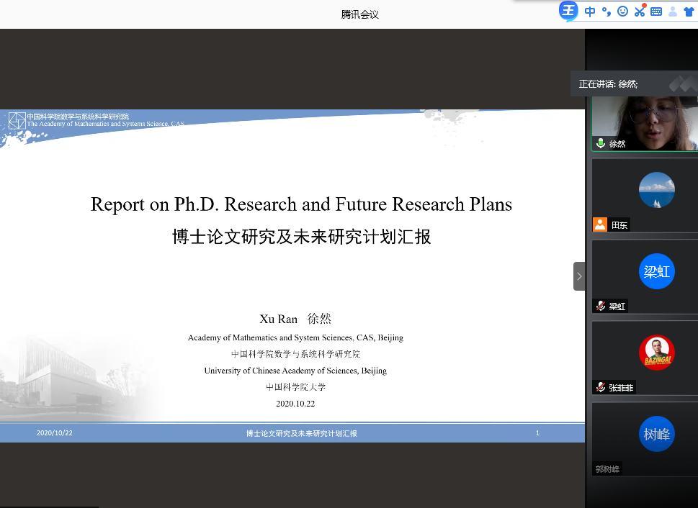This screenshot has width=698, height=508.
Task: Select 田东's participant tile avatar
Action: point(656,191)
